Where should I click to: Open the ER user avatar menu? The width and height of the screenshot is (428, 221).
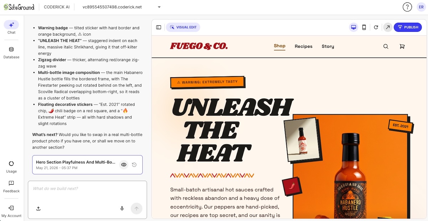click(421, 7)
